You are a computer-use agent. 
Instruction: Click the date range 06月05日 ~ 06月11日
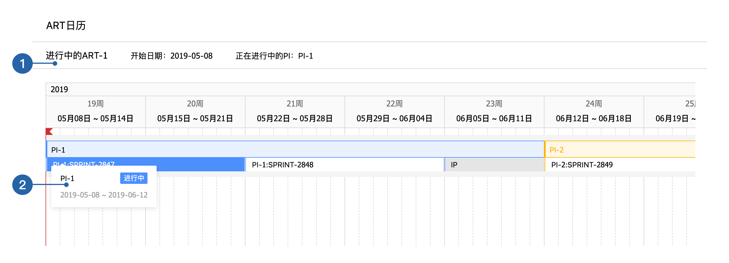coord(494,118)
